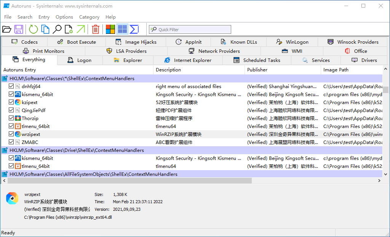Switch to the Logon tab
Screen dimensions: 390x237
click(x=80, y=60)
